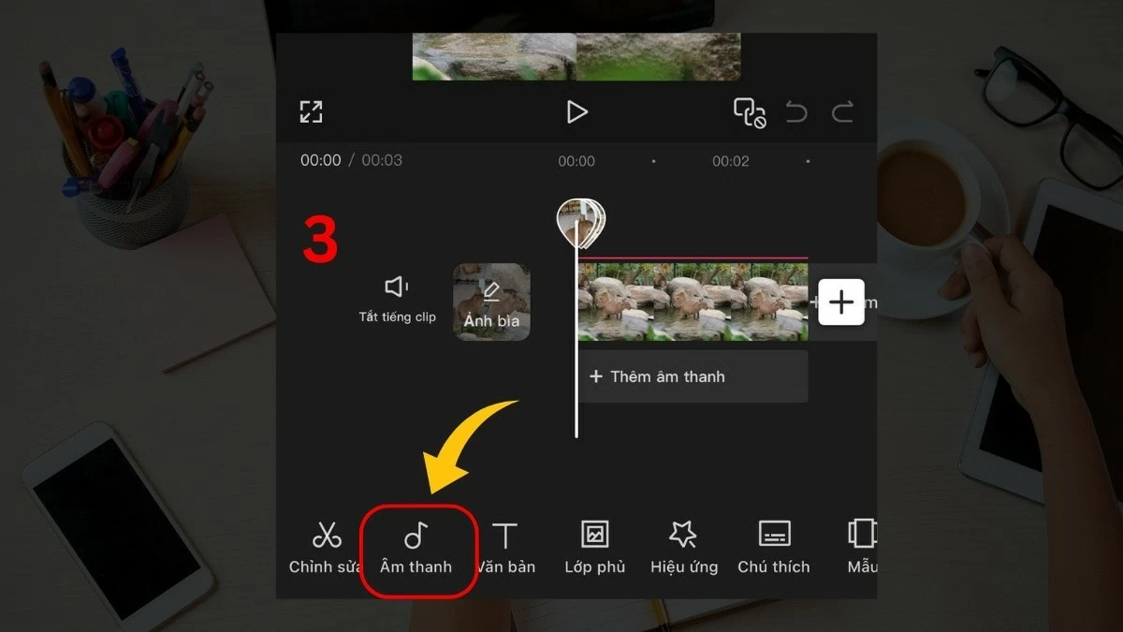Open the Lớp phủ overlay tool

tap(594, 547)
